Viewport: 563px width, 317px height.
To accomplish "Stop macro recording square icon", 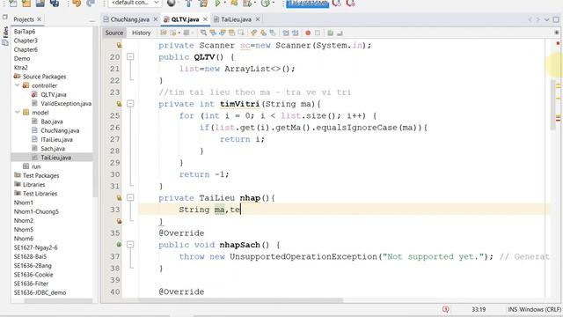I will 317,33.
